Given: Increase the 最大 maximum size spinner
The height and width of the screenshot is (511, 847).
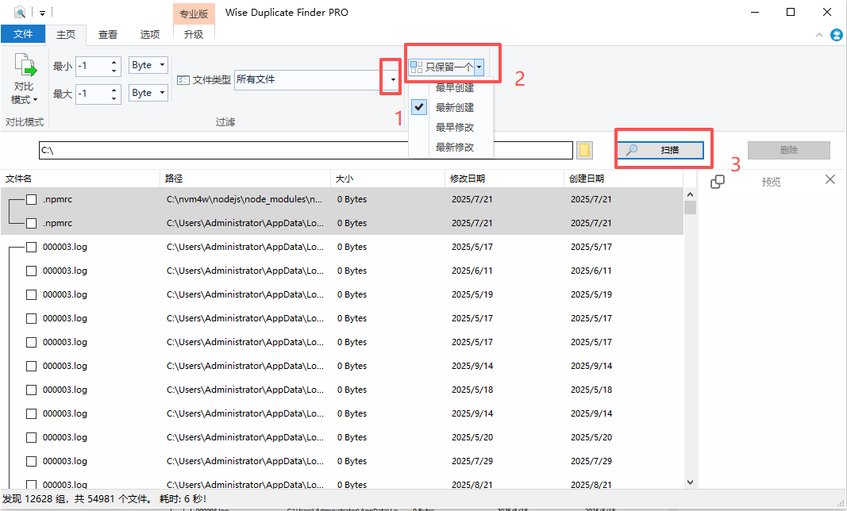Looking at the screenshot, I should pyautogui.click(x=114, y=90).
